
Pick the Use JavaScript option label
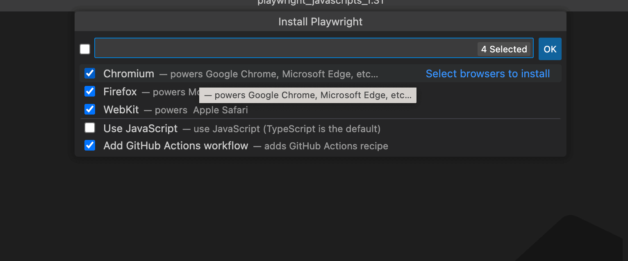tap(141, 128)
